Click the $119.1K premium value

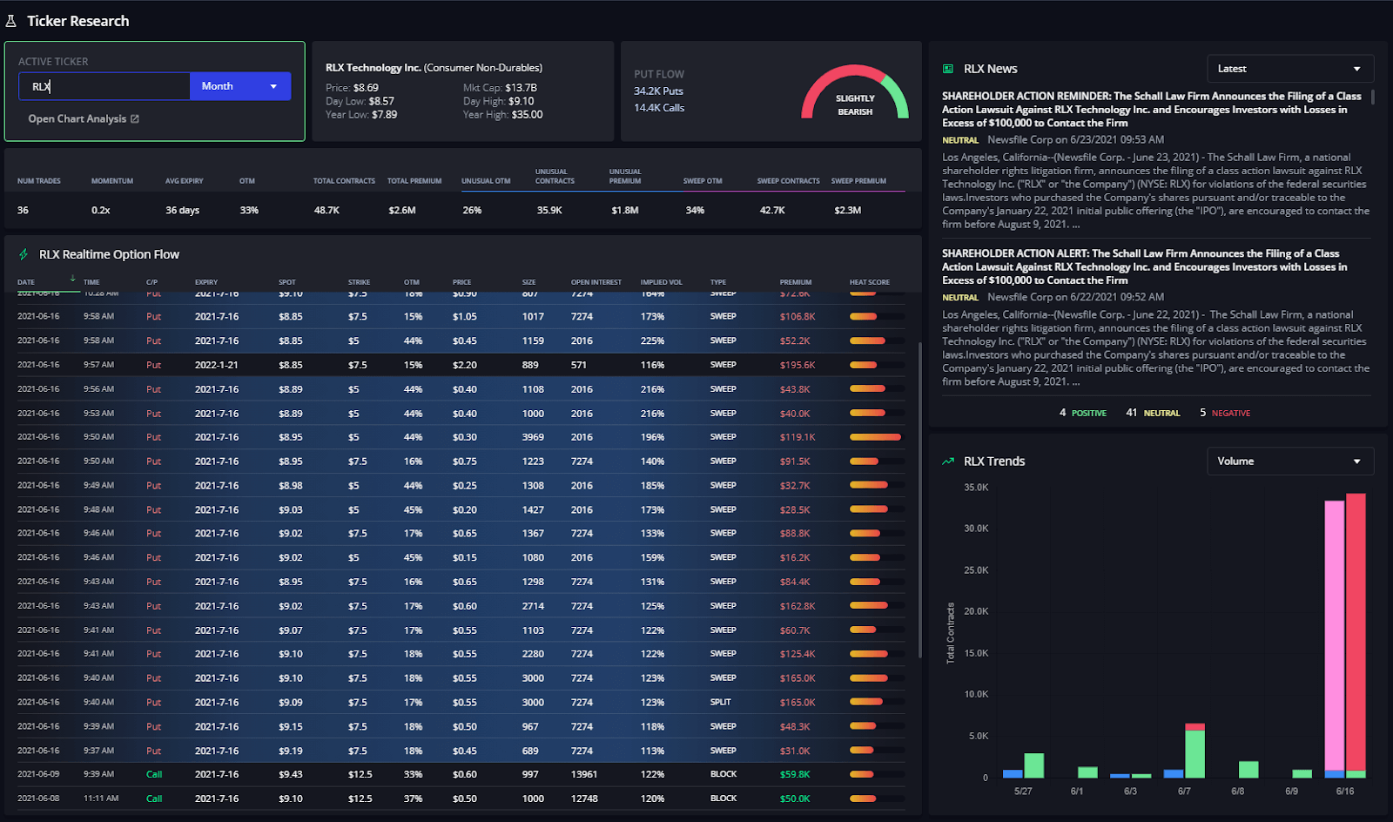coord(797,437)
